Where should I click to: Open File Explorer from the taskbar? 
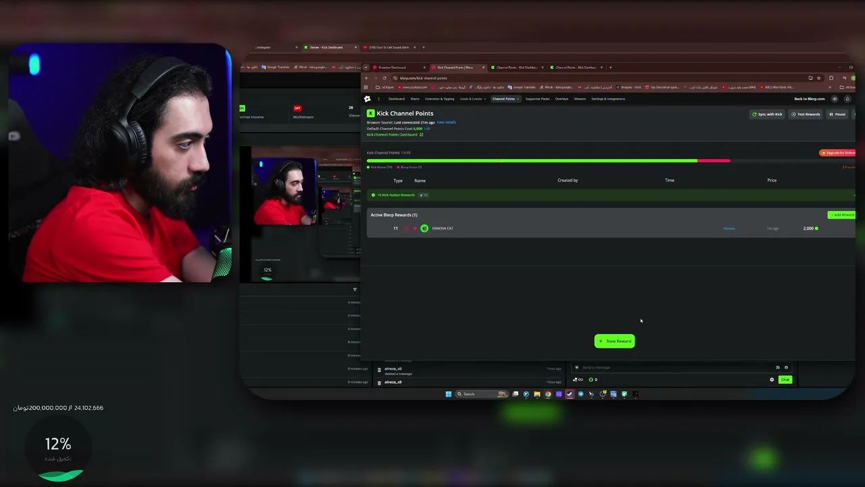click(x=537, y=394)
